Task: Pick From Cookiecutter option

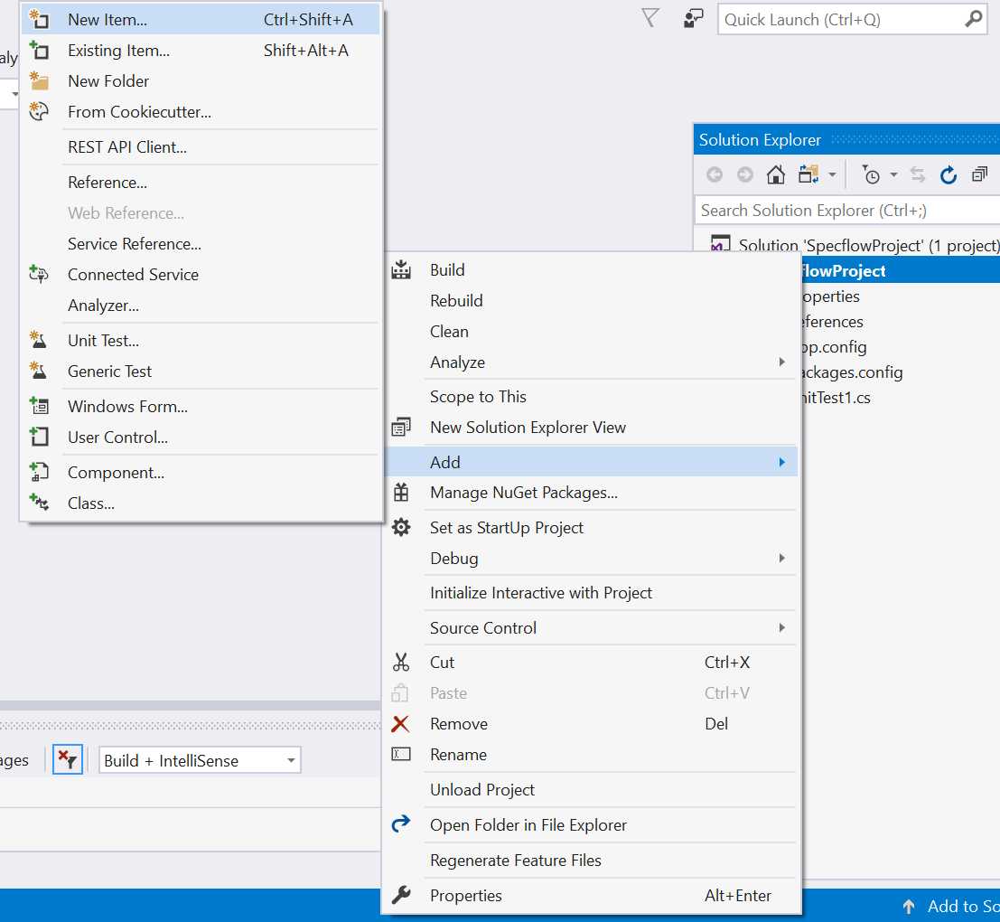Action: coord(201,112)
